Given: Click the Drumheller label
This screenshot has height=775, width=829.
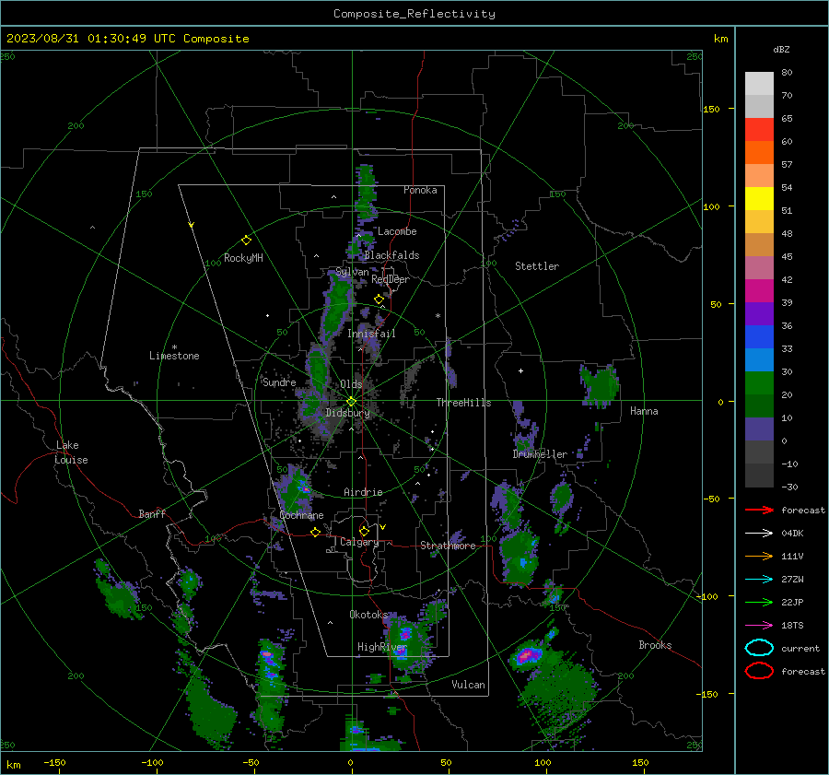Looking at the screenshot, I should (540, 454).
